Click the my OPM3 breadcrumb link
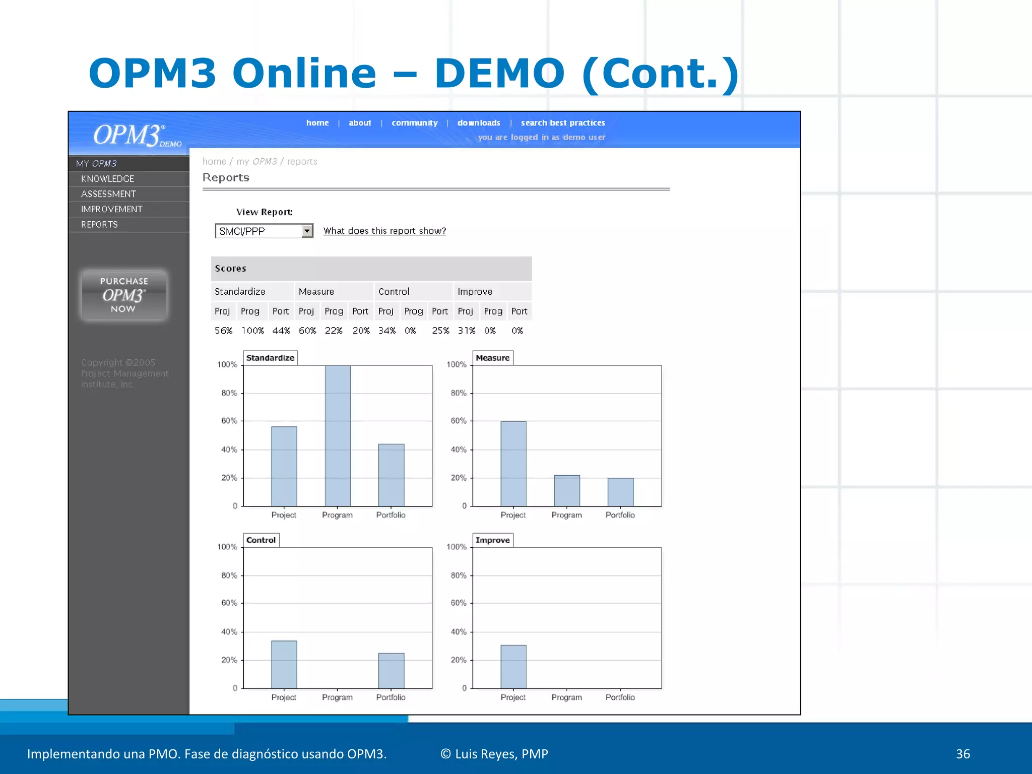1032x774 pixels. tap(257, 161)
